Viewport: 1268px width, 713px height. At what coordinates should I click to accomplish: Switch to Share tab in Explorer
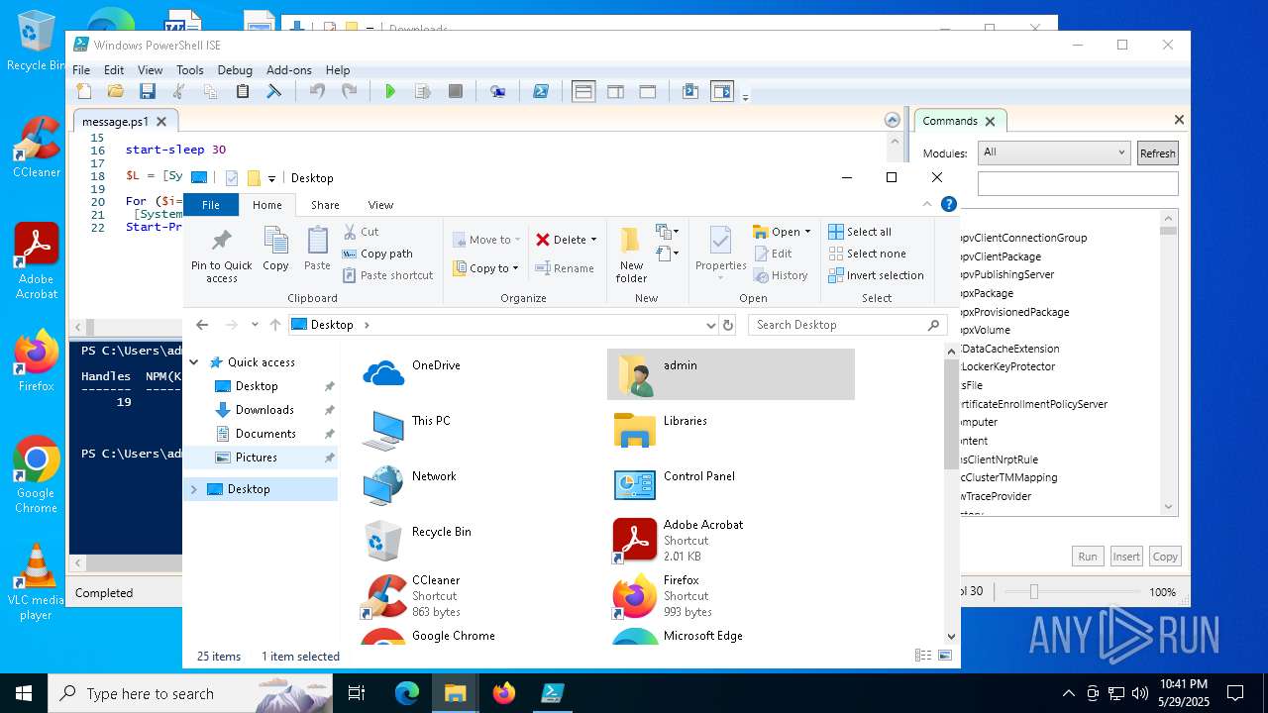click(325, 205)
